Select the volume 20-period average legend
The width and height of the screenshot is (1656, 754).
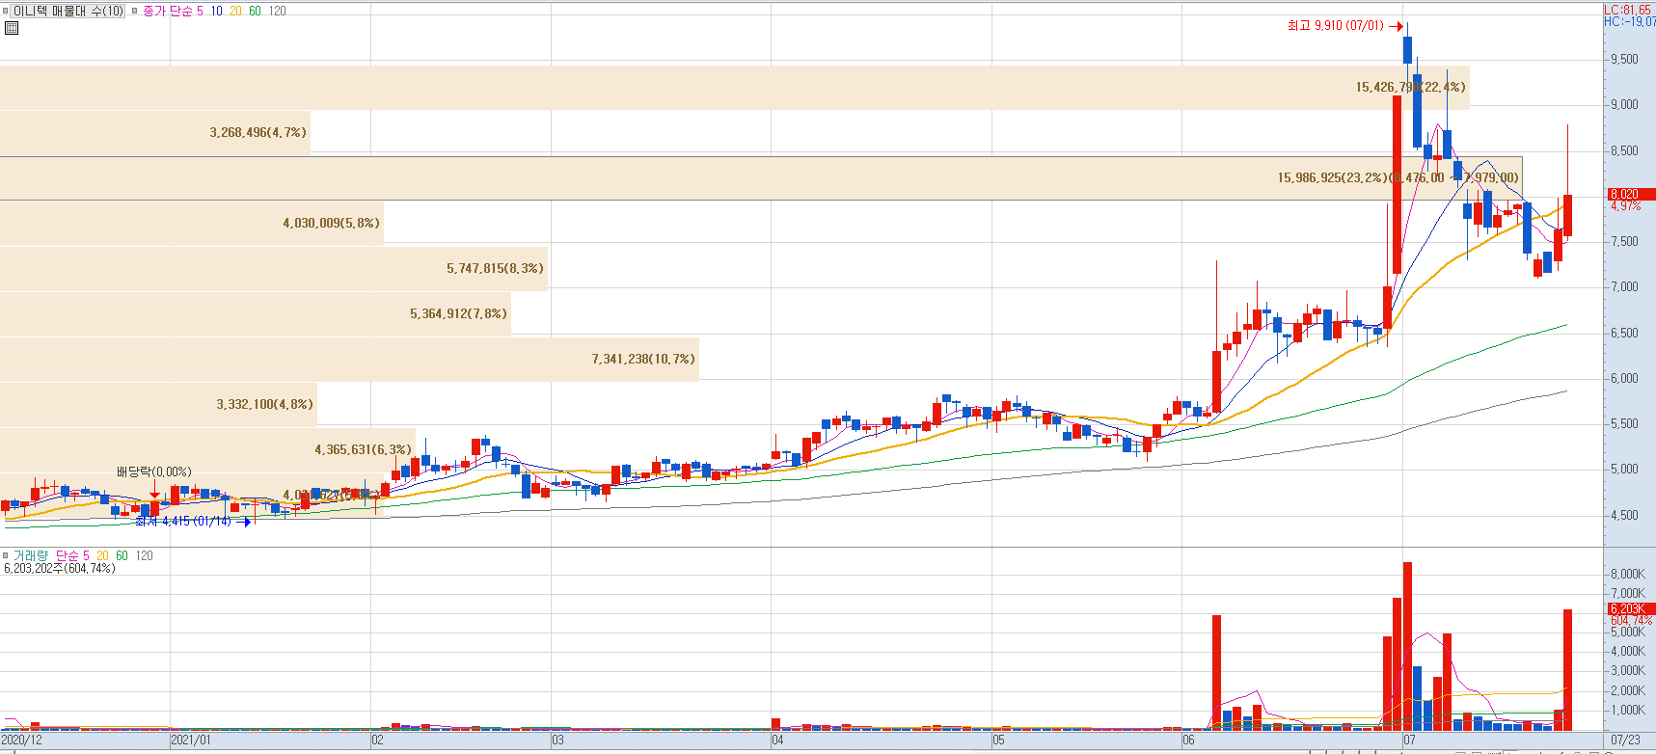pos(102,555)
